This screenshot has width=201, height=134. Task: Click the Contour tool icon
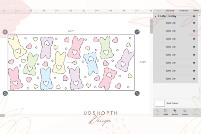tap(195, 111)
